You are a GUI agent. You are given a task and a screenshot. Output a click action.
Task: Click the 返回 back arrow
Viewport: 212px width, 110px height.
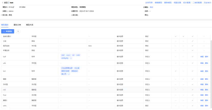[3, 3]
